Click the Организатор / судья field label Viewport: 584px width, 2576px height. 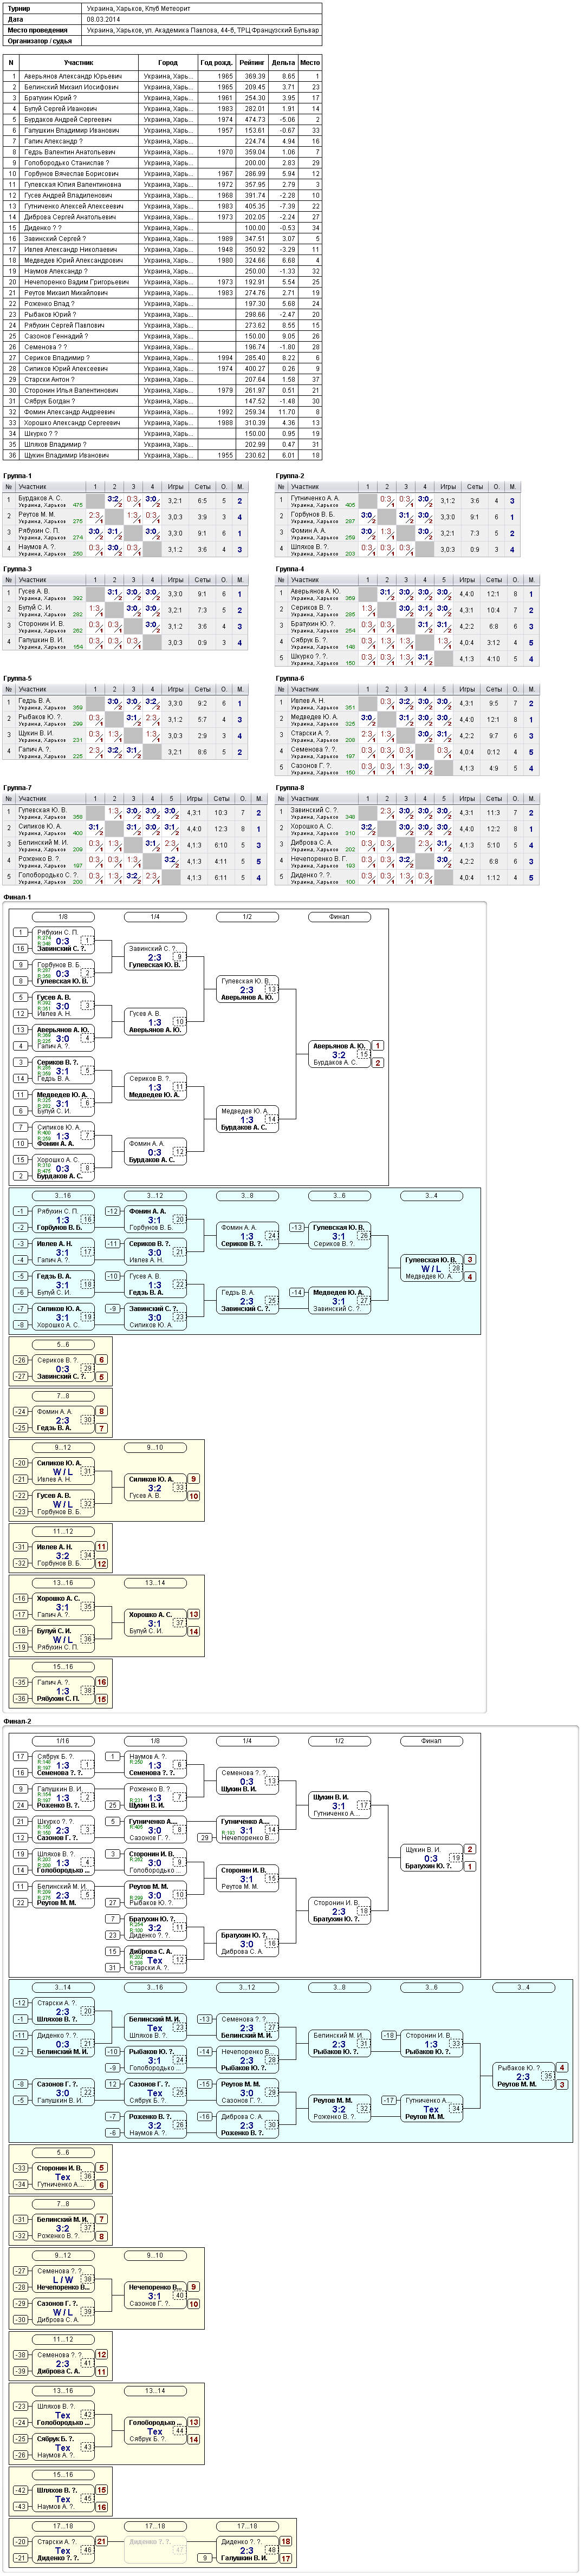tap(40, 41)
